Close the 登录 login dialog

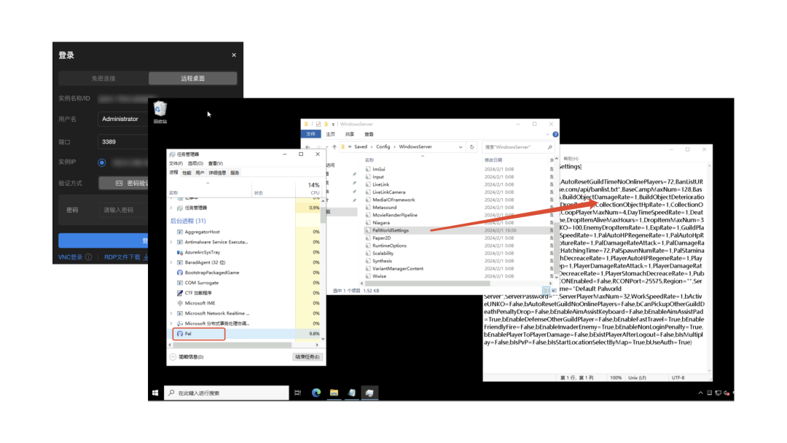[234, 55]
